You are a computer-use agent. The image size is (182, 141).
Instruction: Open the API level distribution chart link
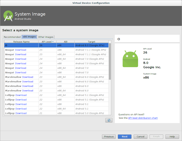click(143, 118)
